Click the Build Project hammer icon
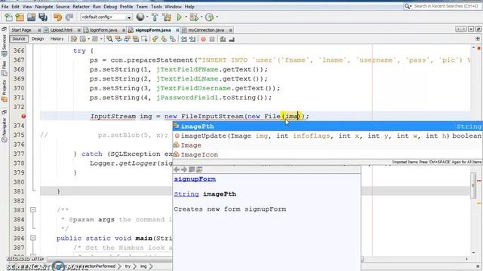Screen dimensions: 483x271 [x=155, y=17]
